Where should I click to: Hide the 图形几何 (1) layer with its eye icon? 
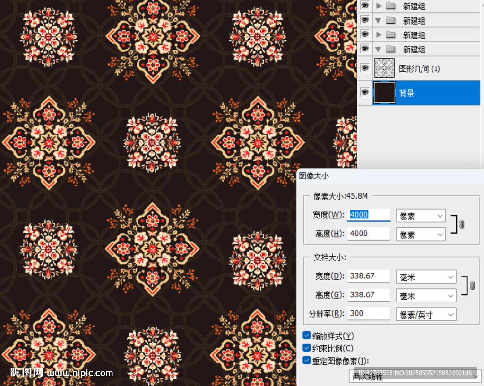coord(364,68)
